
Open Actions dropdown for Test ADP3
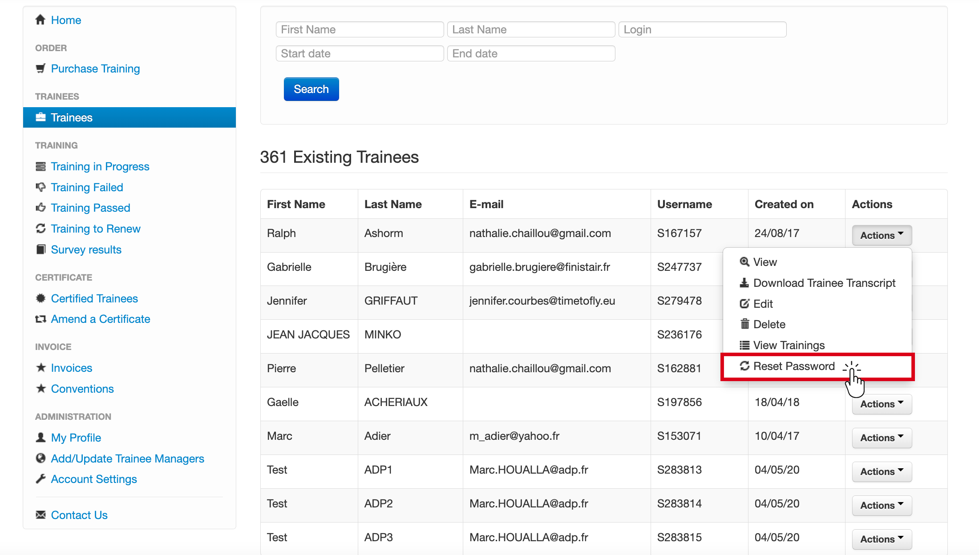point(882,539)
